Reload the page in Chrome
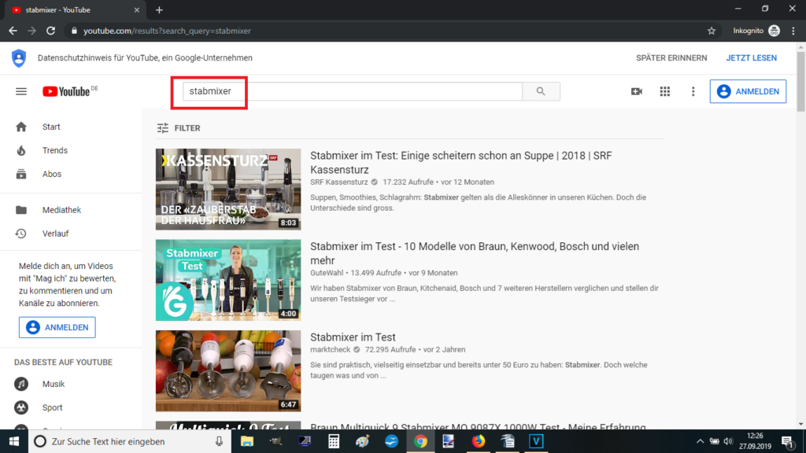806x453 pixels. coord(50,31)
